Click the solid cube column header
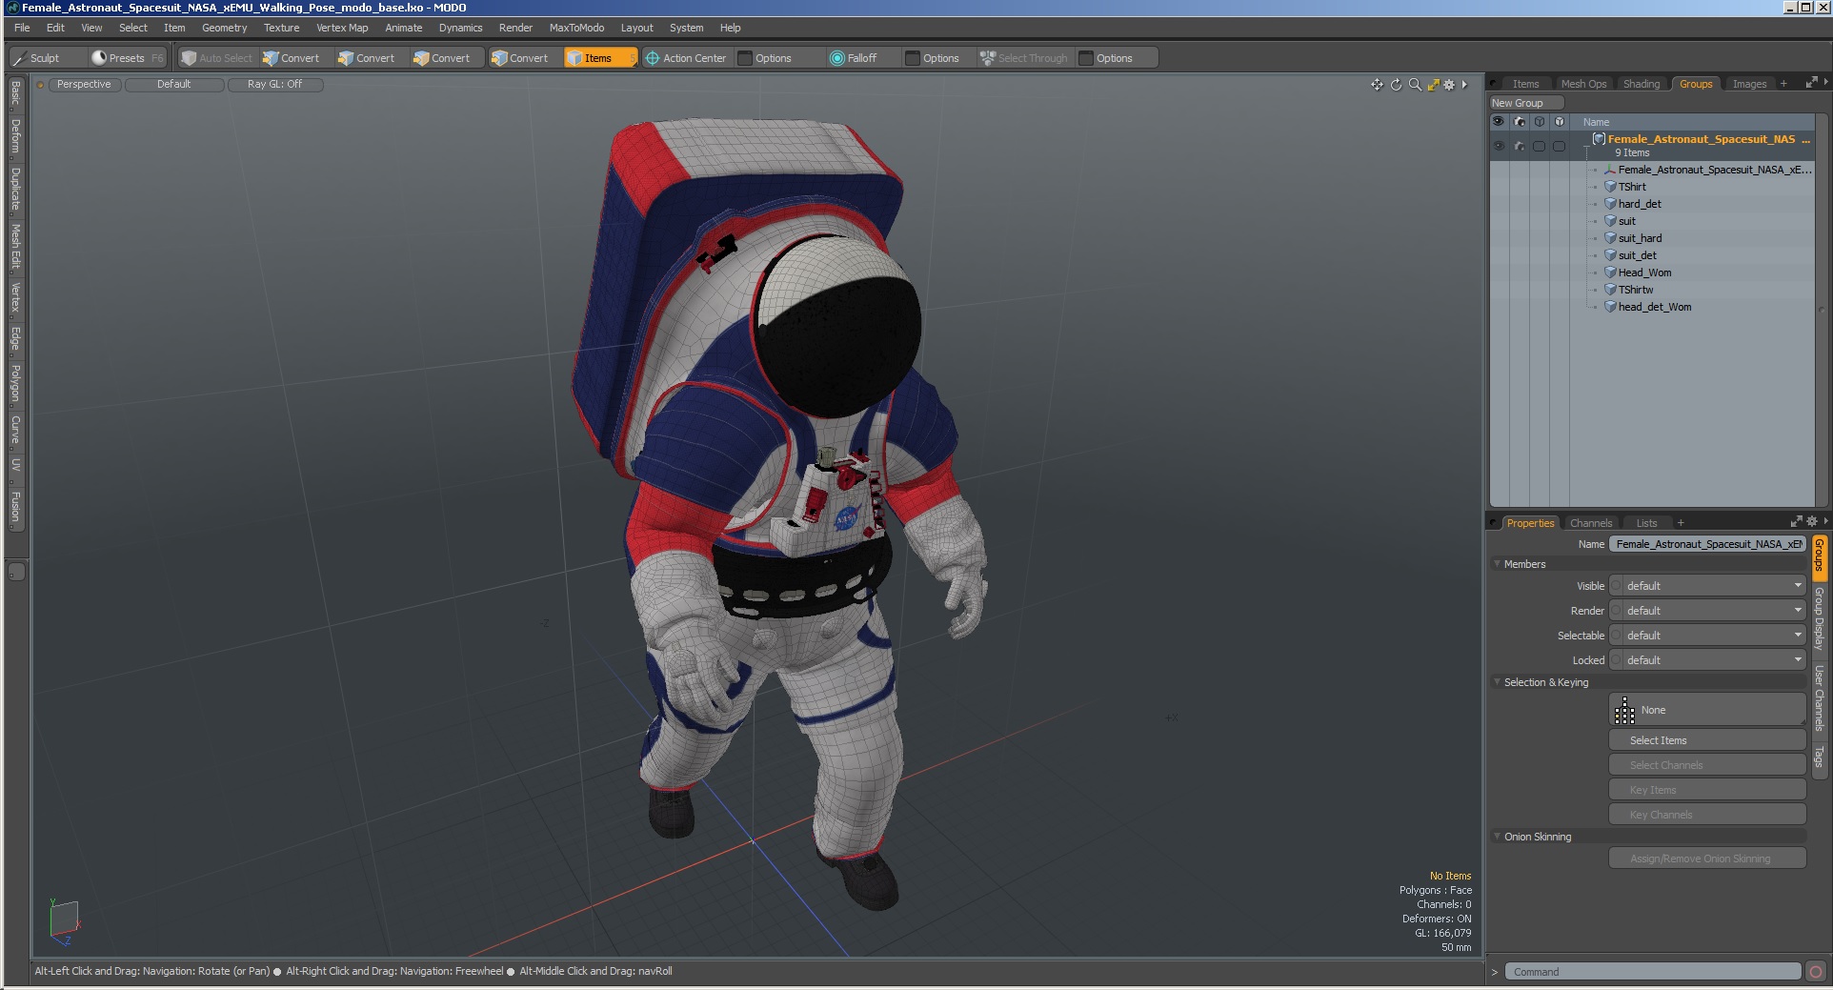The width and height of the screenshot is (1833, 990). coord(1560,122)
